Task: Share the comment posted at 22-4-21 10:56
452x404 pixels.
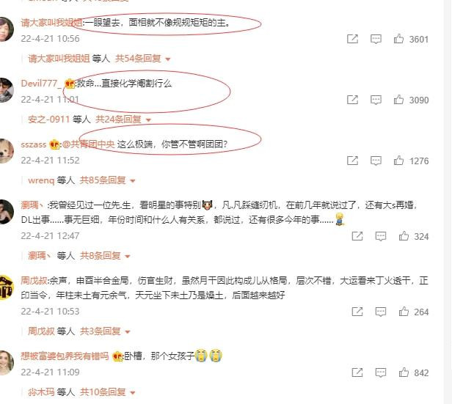Action: 352,39
